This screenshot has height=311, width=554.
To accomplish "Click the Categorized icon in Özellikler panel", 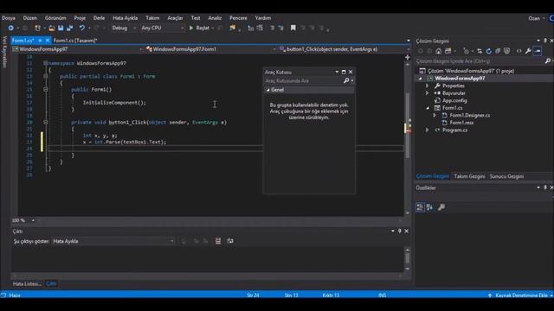I will 420,207.
